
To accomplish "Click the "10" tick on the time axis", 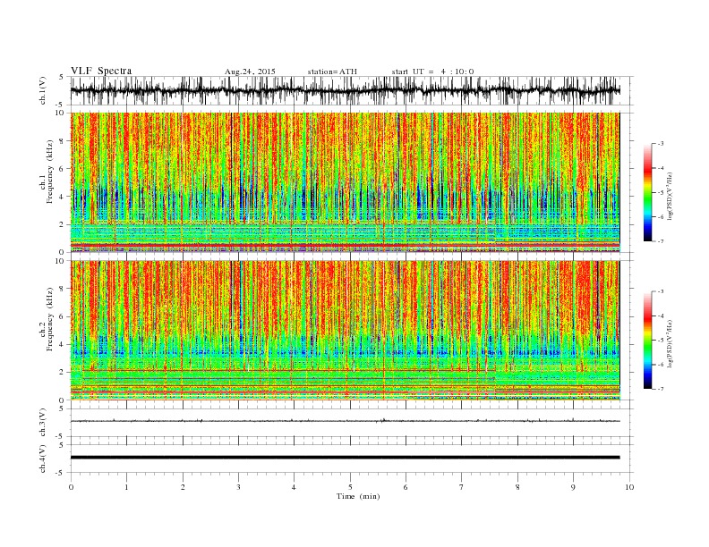I will 629,487.
